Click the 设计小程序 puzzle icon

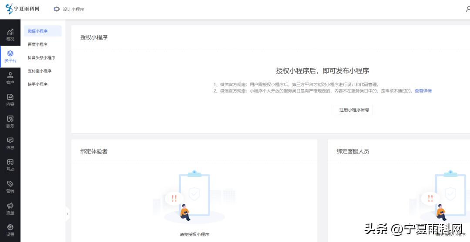(57, 9)
